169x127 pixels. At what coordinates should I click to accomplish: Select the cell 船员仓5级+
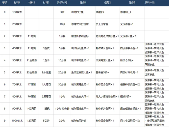click(127, 60)
